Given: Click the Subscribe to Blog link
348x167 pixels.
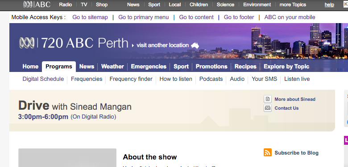Looking at the screenshot, I should point(297,153).
